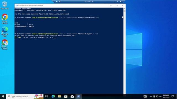Open Task View from the taskbar
Viewport: 177px width, 99px height.
click(x=46, y=97)
